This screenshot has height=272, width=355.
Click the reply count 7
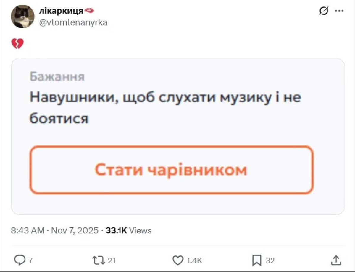pyautogui.click(x=30, y=260)
